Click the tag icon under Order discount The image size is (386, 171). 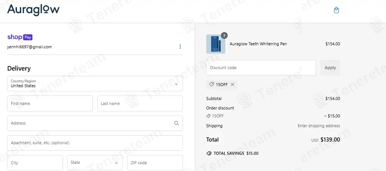208,116
